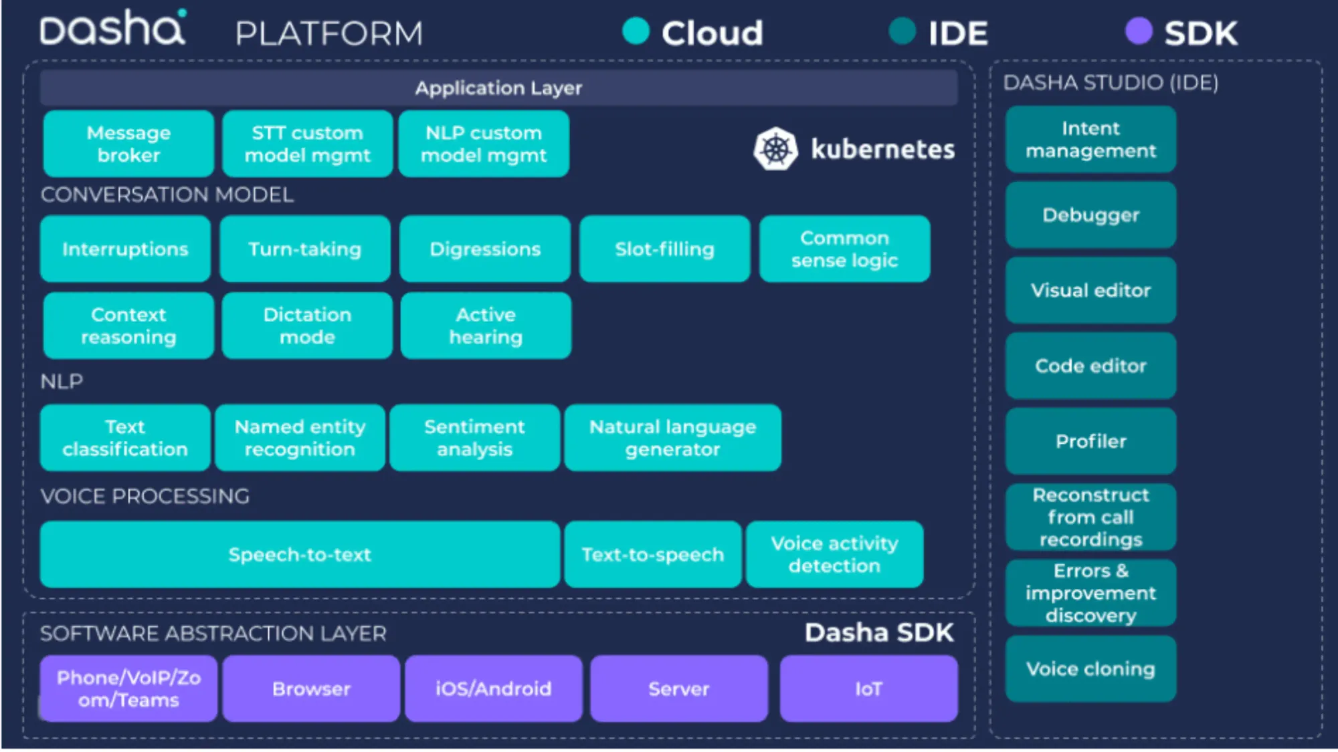Select the Profiler block
This screenshot has width=1338, height=752.
[x=1090, y=441]
